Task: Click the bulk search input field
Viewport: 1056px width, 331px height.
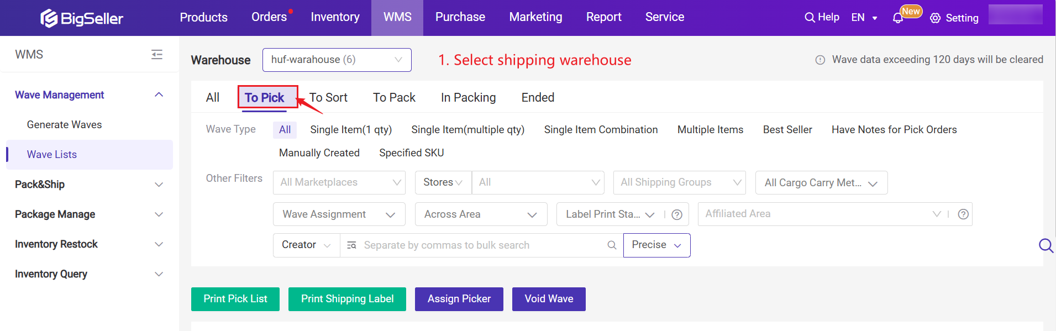Action: click(481, 245)
